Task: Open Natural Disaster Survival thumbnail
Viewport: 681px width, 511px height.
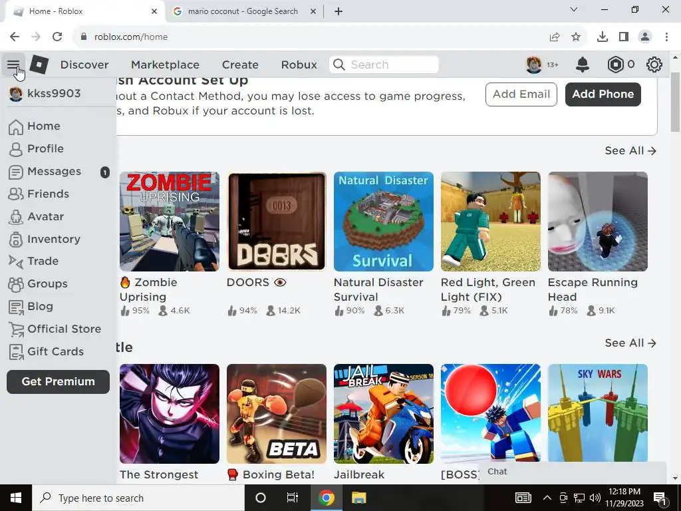Action: point(384,222)
